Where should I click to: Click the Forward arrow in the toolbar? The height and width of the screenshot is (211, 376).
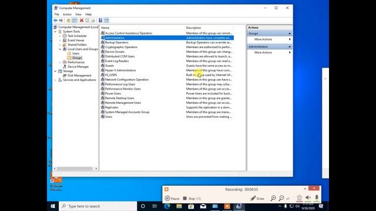(x=61, y=21)
